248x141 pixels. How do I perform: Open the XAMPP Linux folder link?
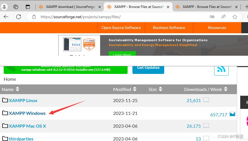point(23,100)
